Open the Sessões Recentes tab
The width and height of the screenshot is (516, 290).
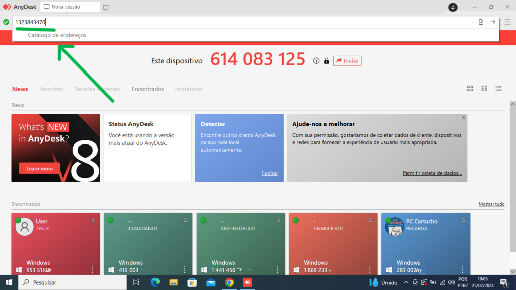[97, 89]
